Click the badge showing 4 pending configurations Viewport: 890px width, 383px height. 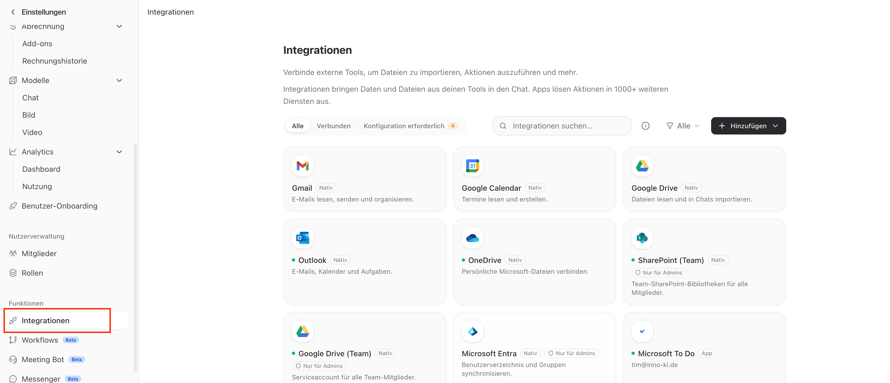[453, 126]
